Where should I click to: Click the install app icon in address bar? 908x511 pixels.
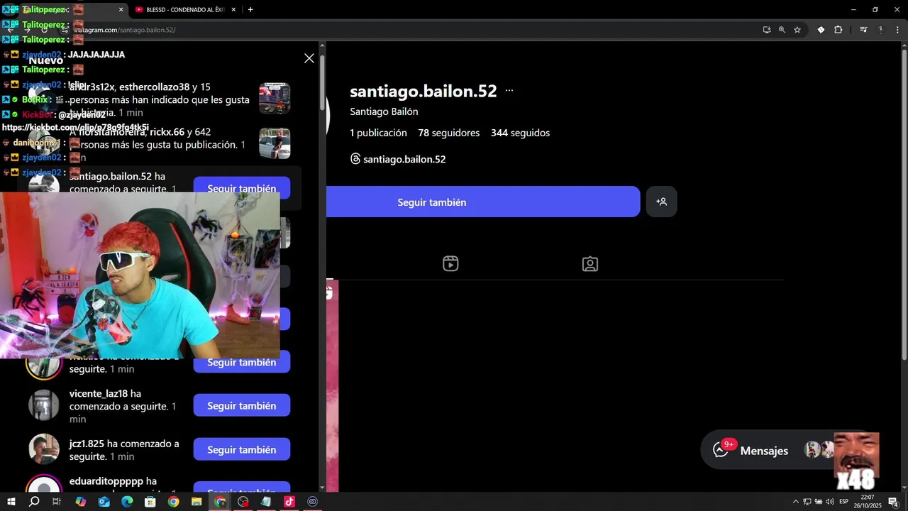point(767,30)
